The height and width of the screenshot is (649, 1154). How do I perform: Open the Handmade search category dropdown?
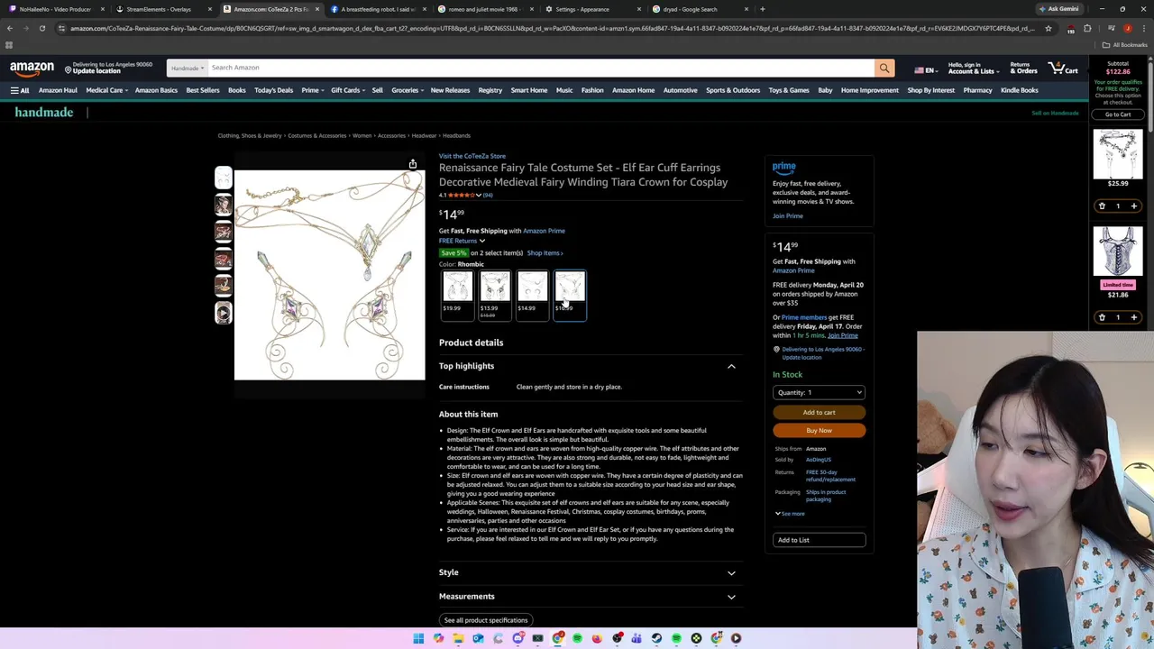coord(187,68)
